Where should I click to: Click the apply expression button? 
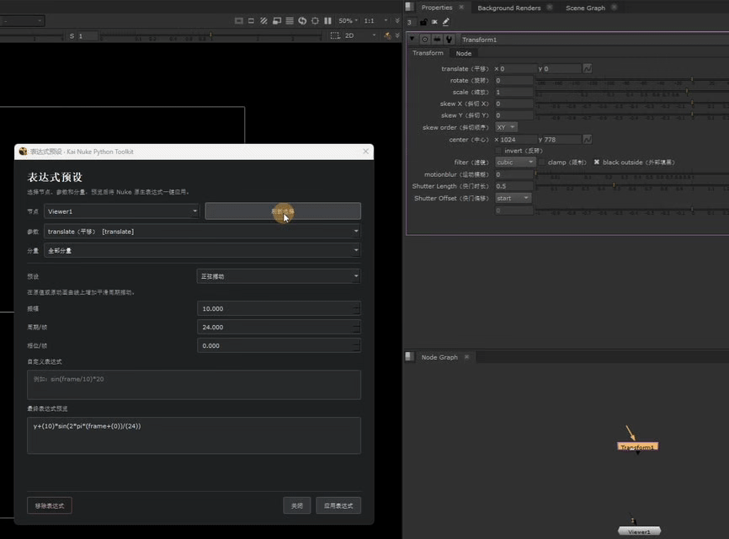(338, 505)
